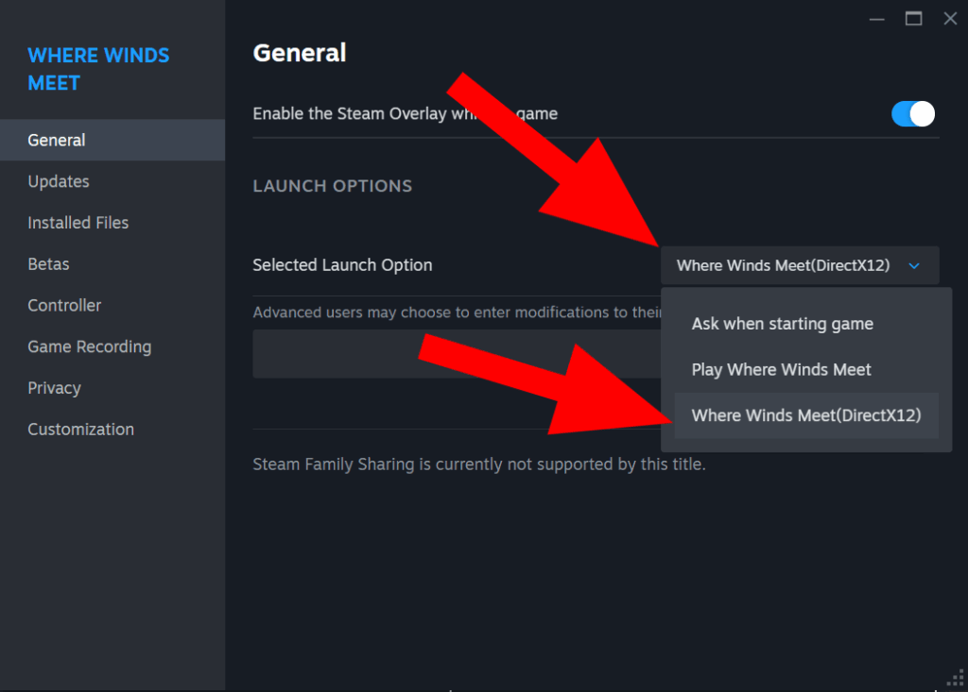
Task: Minimize the properties window
Action: [x=876, y=18]
